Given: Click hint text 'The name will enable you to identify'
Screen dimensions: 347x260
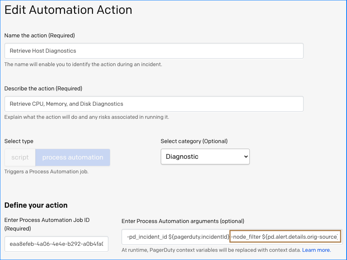Looking at the screenshot, I should (83, 64).
